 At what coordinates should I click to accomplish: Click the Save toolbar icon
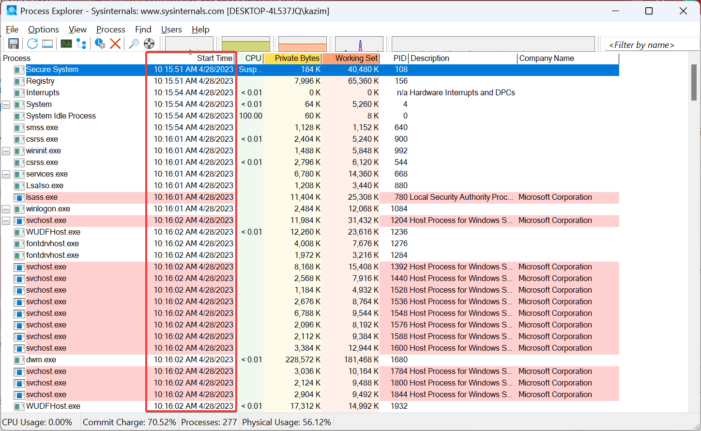[x=14, y=44]
